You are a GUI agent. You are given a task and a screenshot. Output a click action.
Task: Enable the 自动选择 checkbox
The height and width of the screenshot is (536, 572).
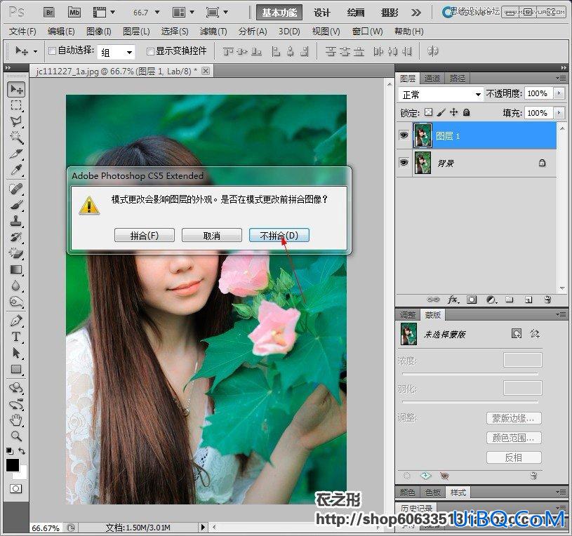(x=52, y=51)
